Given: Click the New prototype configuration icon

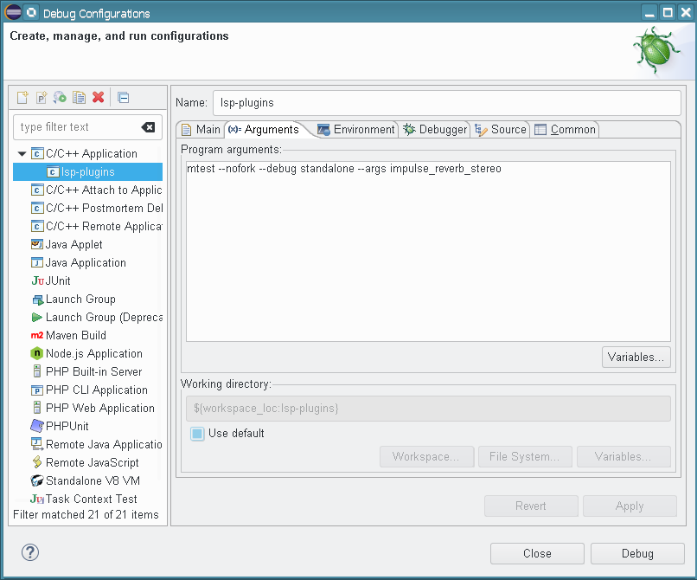Looking at the screenshot, I should tap(41, 97).
